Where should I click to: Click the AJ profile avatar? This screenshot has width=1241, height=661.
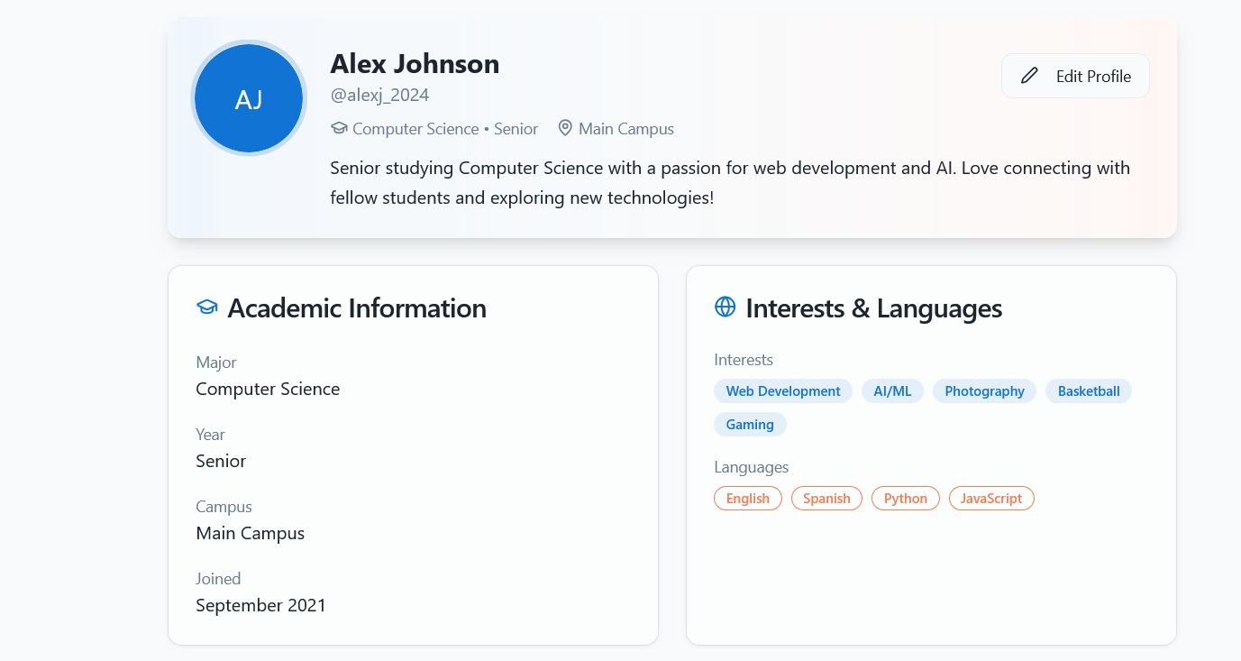point(249,98)
